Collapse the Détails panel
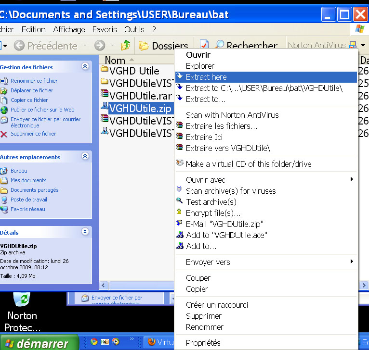The width and height of the screenshot is (369, 350). [85, 232]
